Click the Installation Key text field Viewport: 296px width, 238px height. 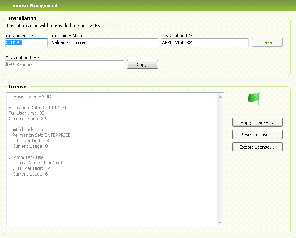[65, 65]
